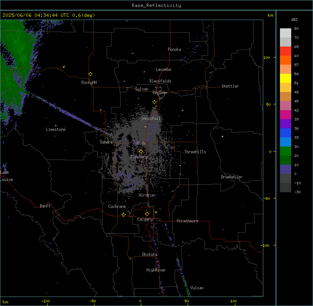Viewport: 313px width, 306px height.
Task: Select the slate purple swatch between 10 and 0 dBZ
Action: coord(285,169)
